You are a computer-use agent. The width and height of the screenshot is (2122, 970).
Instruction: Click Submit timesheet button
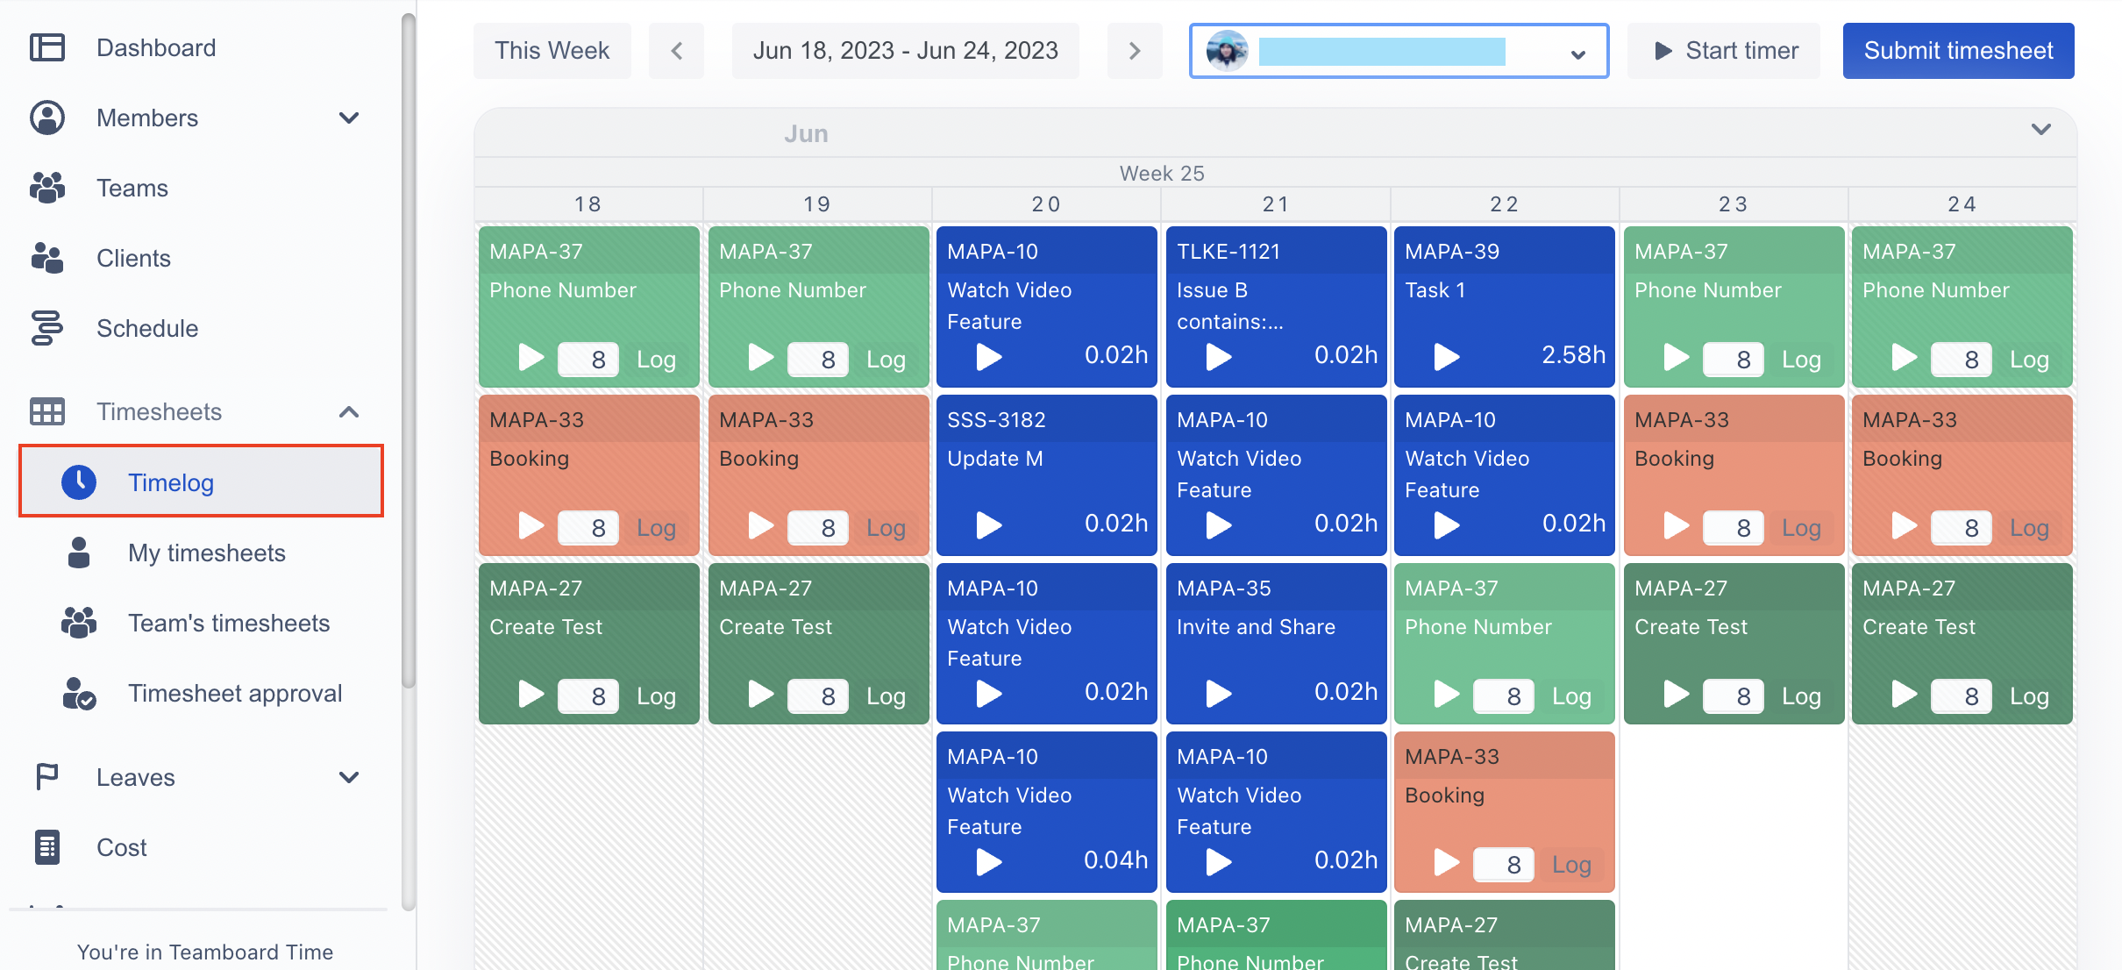point(1959,51)
